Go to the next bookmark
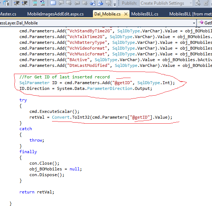 [69, 3]
